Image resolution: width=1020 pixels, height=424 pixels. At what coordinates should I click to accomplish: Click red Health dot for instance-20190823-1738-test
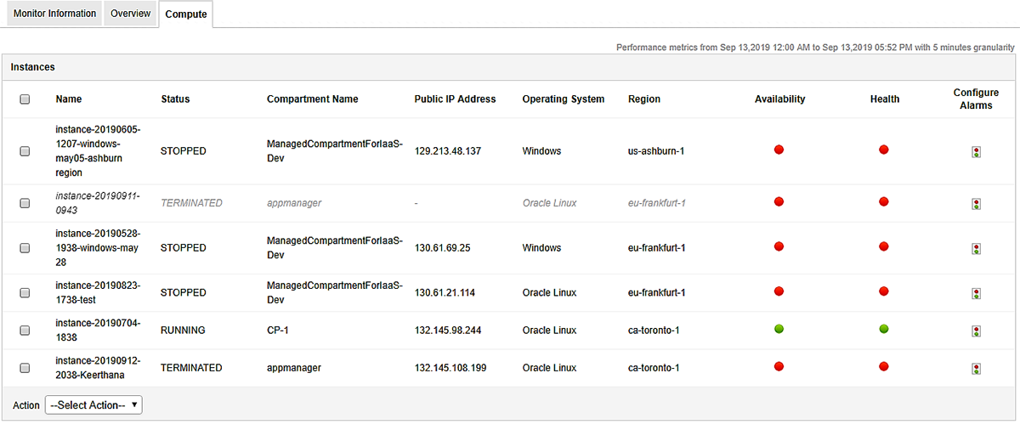tap(884, 291)
